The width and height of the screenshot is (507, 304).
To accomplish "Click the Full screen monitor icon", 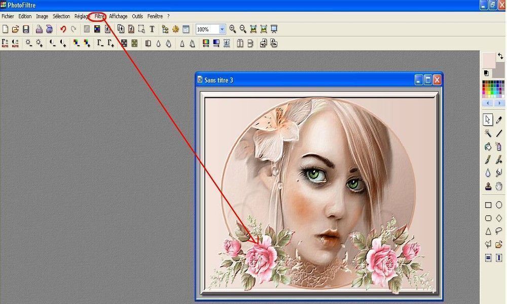I will coord(274,29).
